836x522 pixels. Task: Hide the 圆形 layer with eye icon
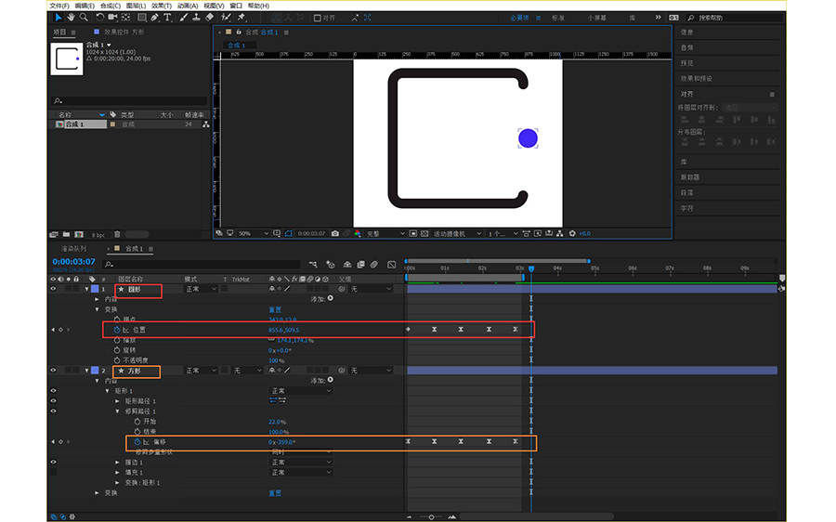pos(53,289)
